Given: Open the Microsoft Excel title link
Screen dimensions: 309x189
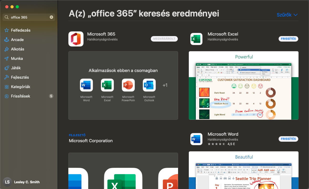Looking at the screenshot, I should pos(223,34).
